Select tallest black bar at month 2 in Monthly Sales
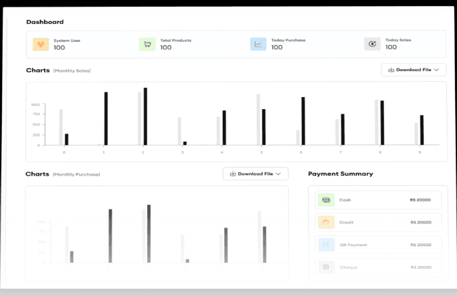This screenshot has width=457, height=296. click(x=145, y=116)
